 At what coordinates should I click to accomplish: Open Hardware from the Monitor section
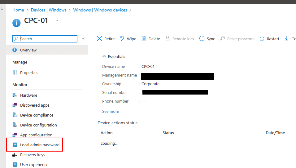[x=28, y=95]
